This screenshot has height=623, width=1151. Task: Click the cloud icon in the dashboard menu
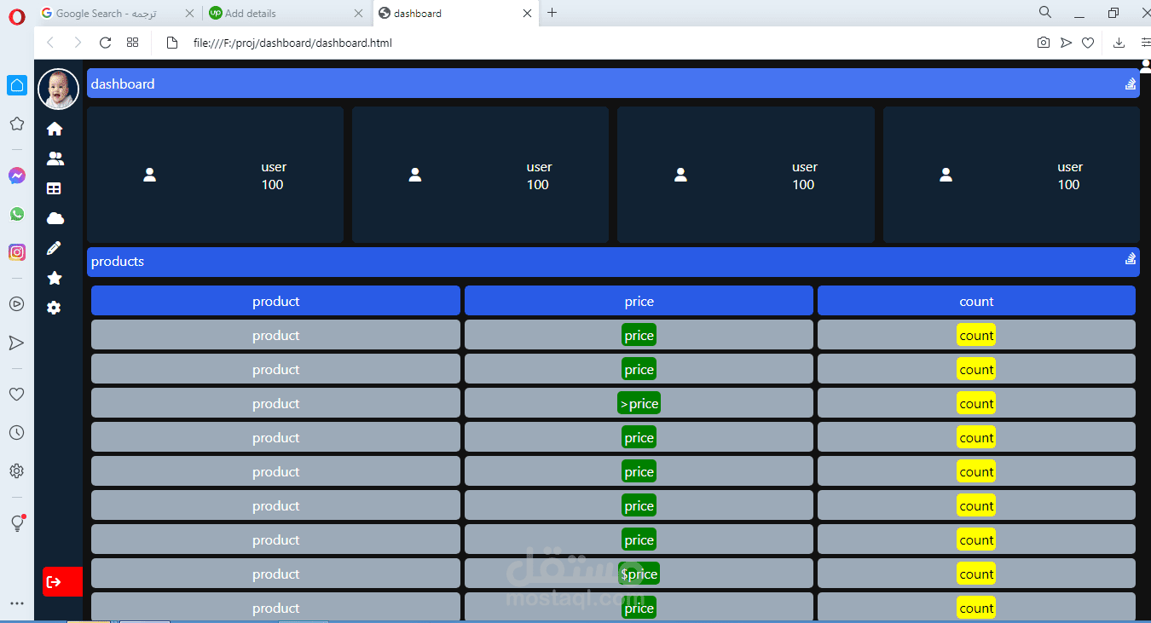pos(55,217)
